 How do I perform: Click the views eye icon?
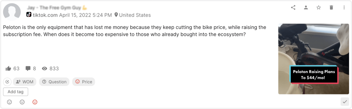[x=45, y=68]
